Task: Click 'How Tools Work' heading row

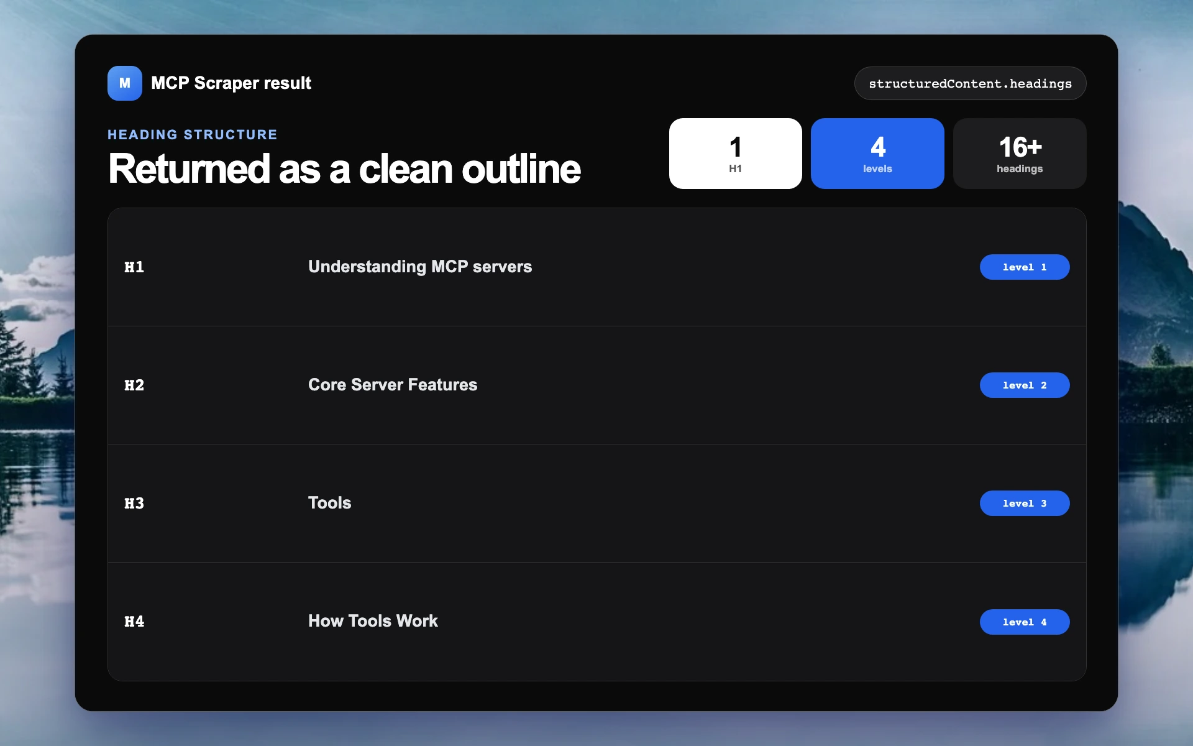Action: coord(596,622)
